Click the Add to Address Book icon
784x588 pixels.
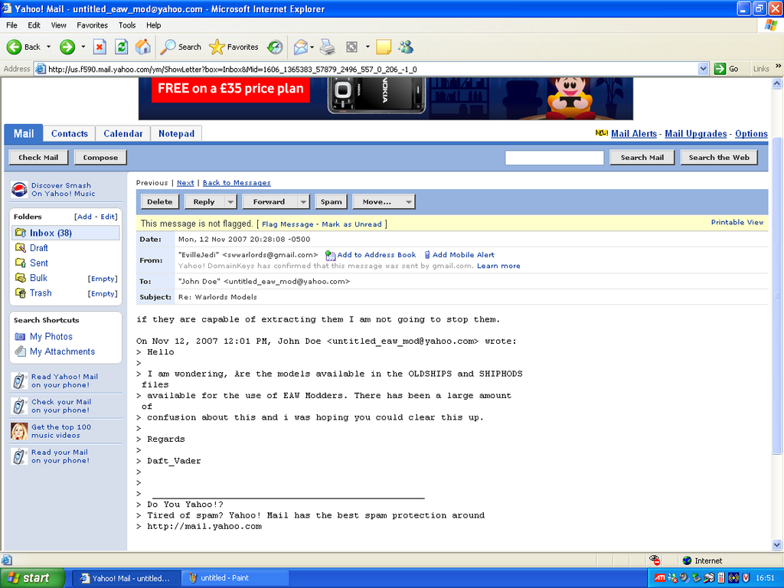pyautogui.click(x=330, y=255)
